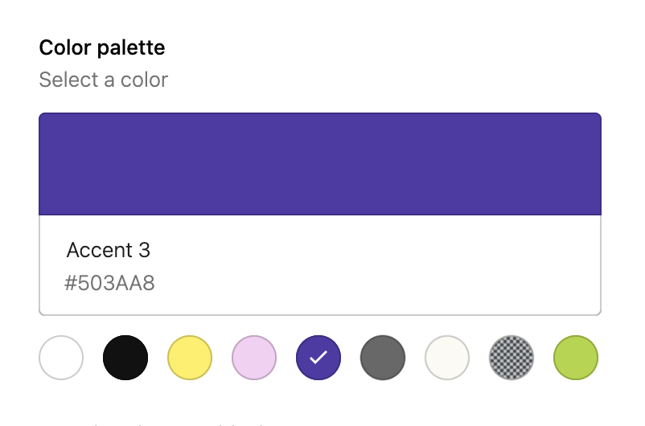Click the Color palette heading
645x426 pixels.
pos(102,48)
